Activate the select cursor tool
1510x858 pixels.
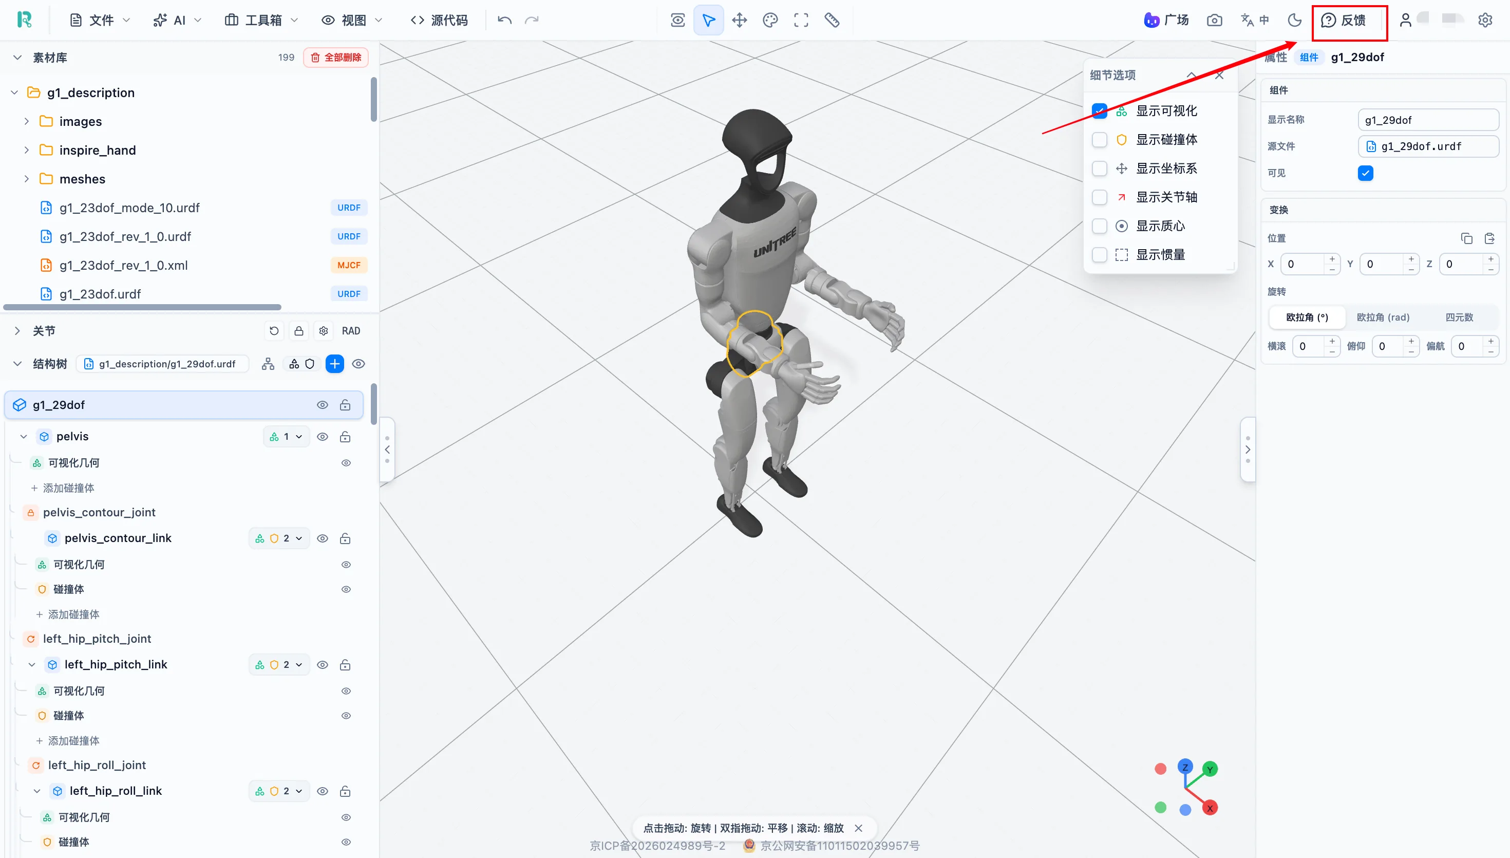pyautogui.click(x=708, y=20)
